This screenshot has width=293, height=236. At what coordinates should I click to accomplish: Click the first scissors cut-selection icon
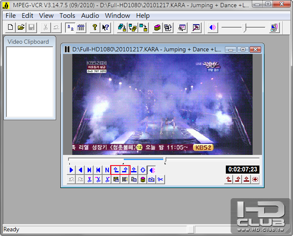click(x=89, y=180)
